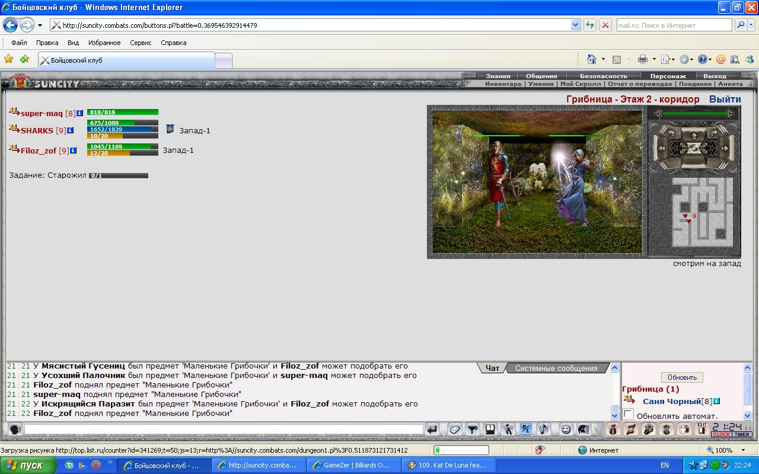Click the Internet Explorer Home icon

point(591,59)
